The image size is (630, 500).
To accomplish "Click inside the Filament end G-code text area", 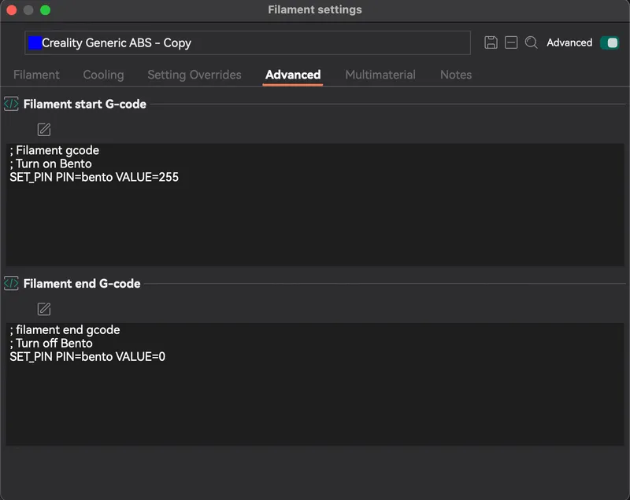I will click(315, 384).
